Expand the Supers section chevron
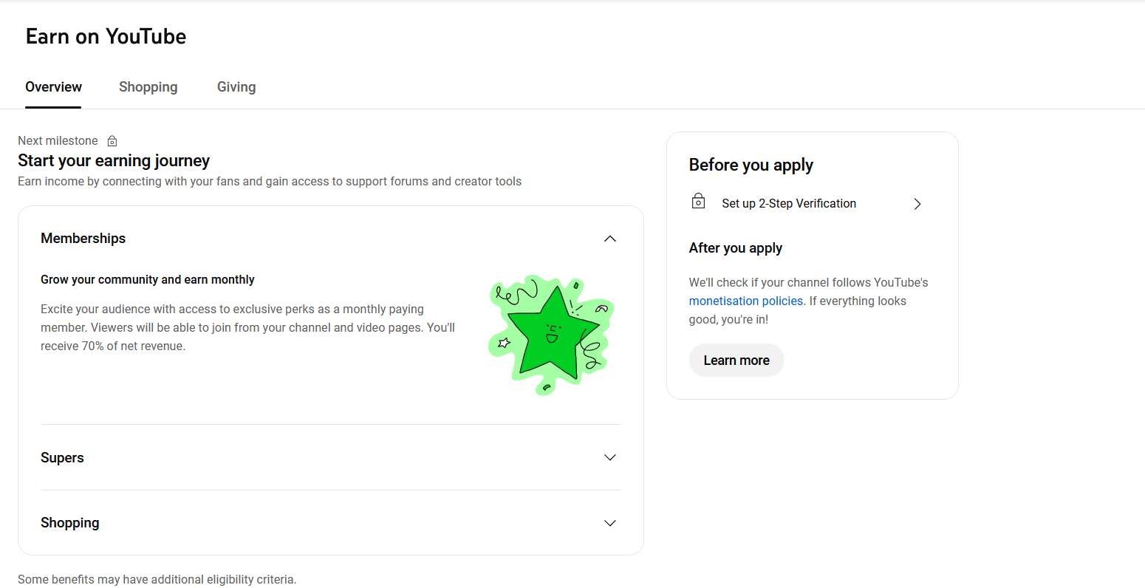This screenshot has height=588, width=1145. pos(610,457)
